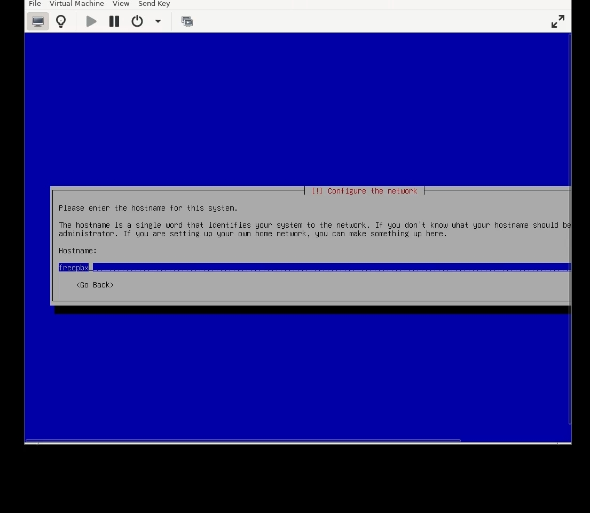
Task: Expand the shutdown options dropdown arrow
Action: tap(158, 21)
